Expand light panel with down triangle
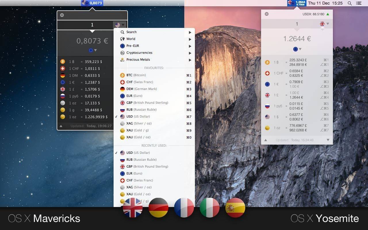Image resolution: width=368 pixels, height=230 pixels. [x=328, y=140]
